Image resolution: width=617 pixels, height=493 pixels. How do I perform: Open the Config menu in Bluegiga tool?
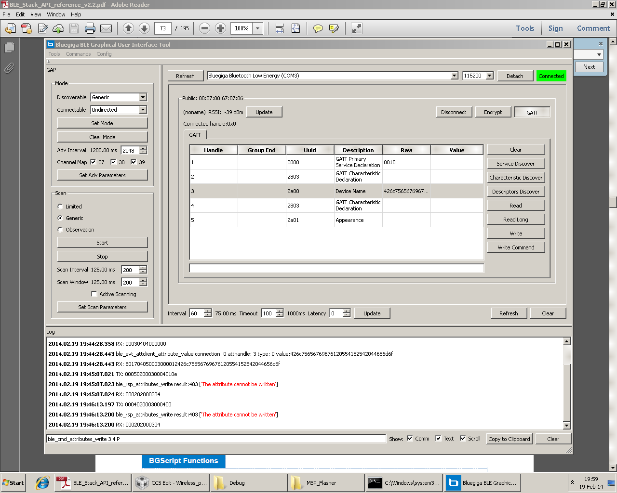[x=104, y=54]
